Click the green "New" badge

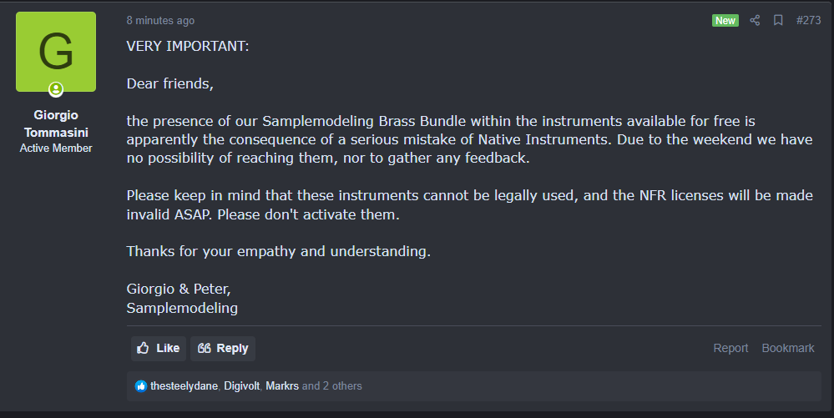click(x=725, y=20)
